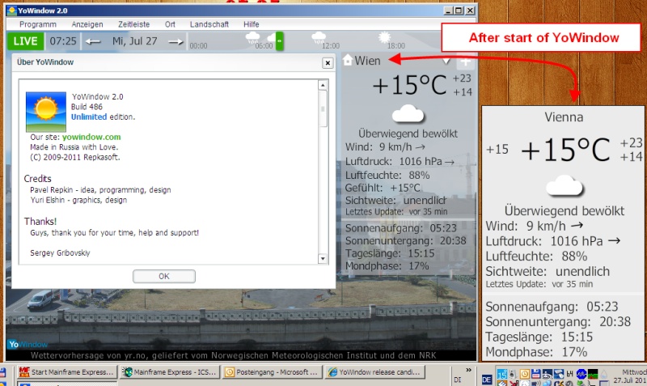Switch to YoWindow release candi... taskbar button
This screenshot has width=647, height=386.
pyautogui.click(x=374, y=372)
